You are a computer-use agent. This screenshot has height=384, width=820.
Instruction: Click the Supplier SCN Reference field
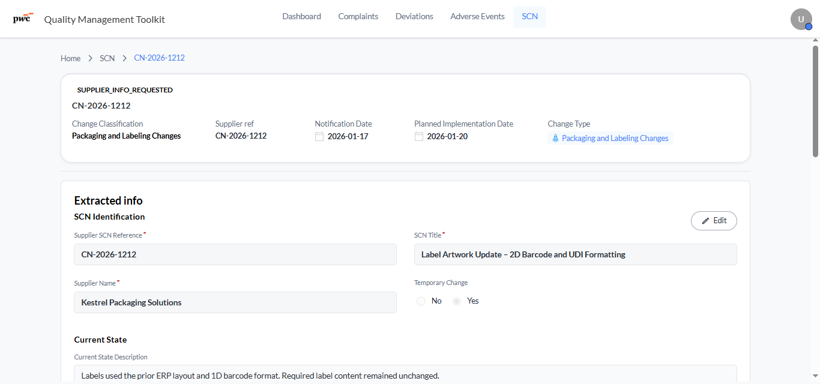click(235, 254)
